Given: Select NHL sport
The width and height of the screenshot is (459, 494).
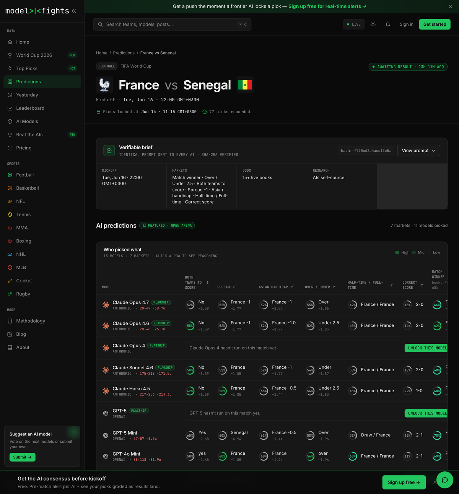Looking at the screenshot, I should pos(42,254).
